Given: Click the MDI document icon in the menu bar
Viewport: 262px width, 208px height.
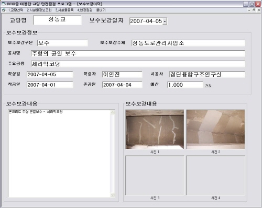Looking at the screenshot, I should click(x=4, y=10).
